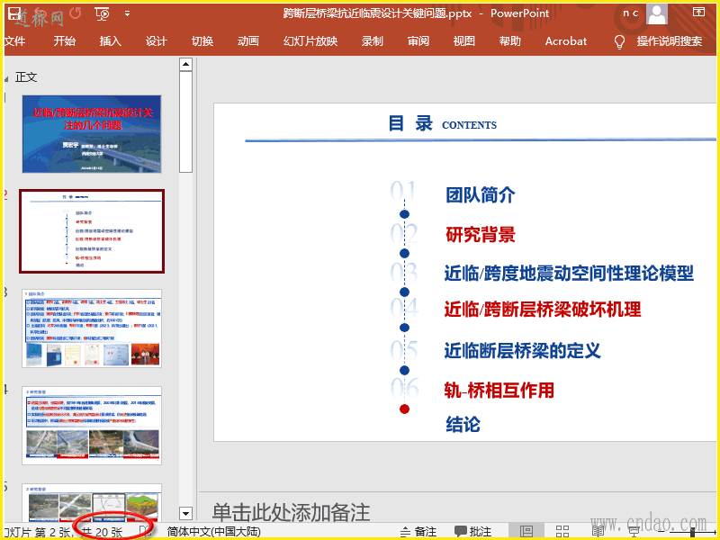
Task: Select slide 3 团队简介 thumbnail
Action: click(x=92, y=328)
